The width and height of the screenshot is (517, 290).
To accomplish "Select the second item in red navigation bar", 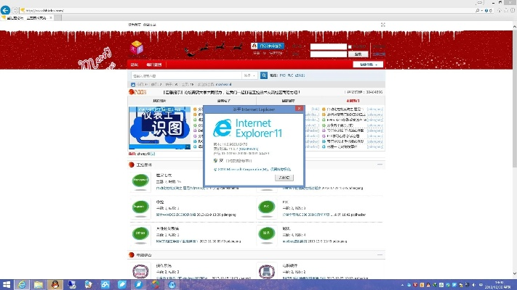I will point(154,65).
